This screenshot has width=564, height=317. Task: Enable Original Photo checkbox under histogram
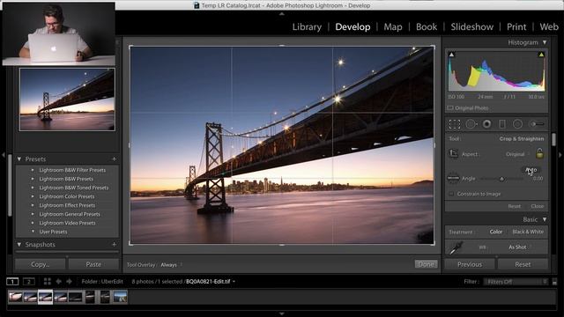450,107
